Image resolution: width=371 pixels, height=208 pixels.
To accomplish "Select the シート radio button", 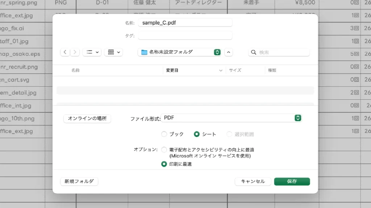I will pyautogui.click(x=197, y=134).
